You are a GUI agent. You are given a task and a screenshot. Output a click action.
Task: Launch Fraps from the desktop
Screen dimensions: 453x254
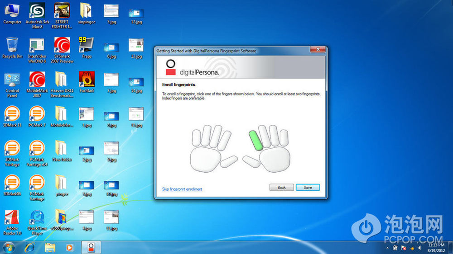[87, 48]
